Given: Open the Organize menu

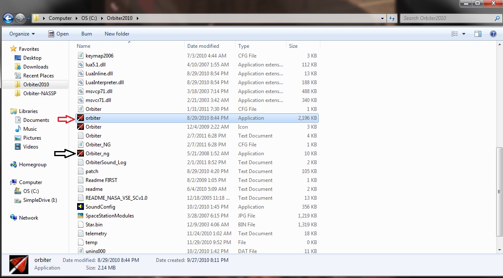Looking at the screenshot, I should point(22,33).
